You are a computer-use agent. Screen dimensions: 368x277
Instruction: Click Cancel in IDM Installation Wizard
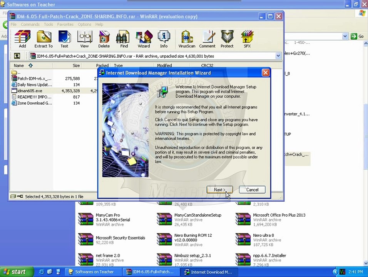click(x=252, y=190)
